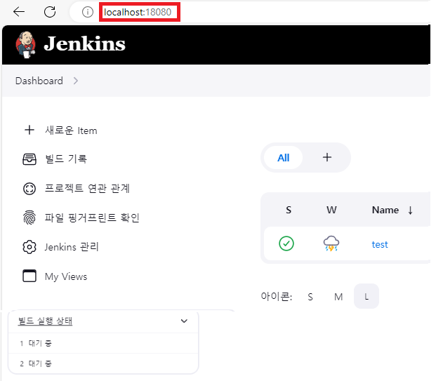The height and width of the screenshot is (381, 436).
Task: Sort by the S status column header
Action: [x=289, y=210]
